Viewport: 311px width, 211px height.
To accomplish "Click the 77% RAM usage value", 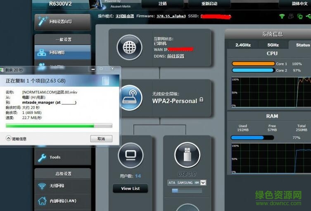I will pyautogui.click(x=296, y=138).
